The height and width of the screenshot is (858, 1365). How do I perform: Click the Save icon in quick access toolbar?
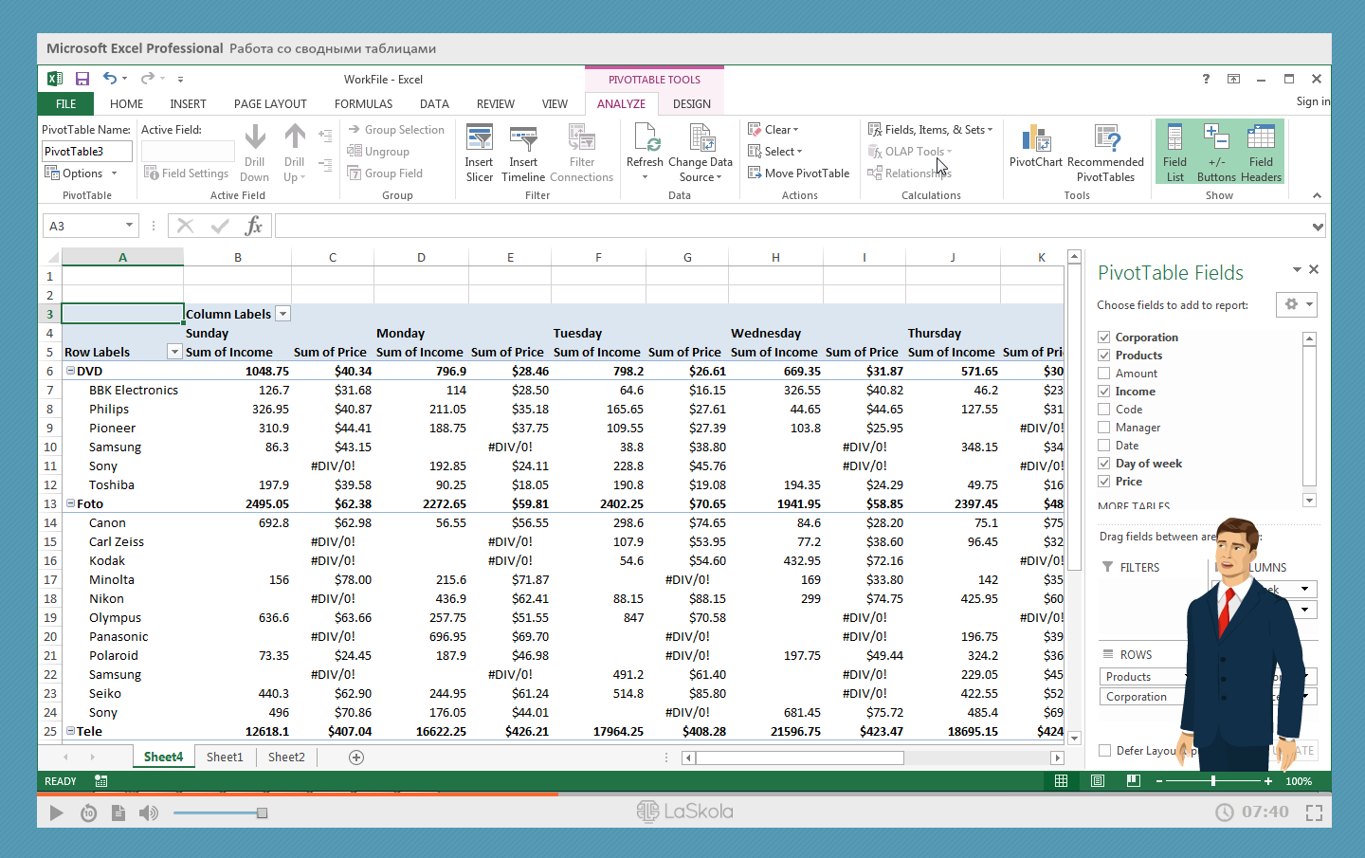82,79
